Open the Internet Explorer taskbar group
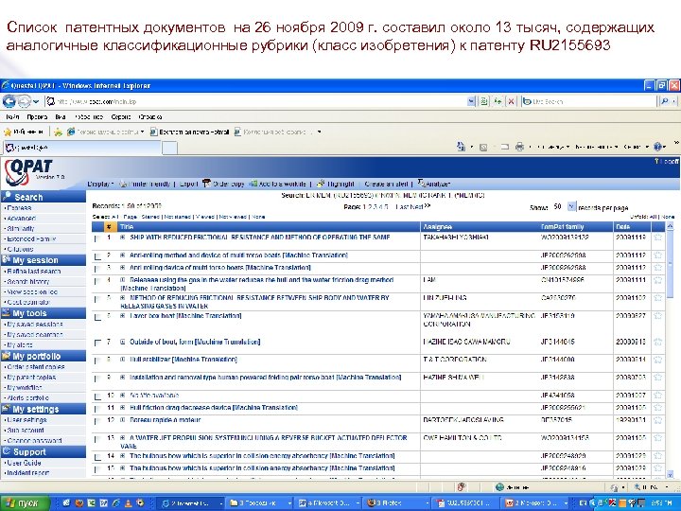Image resolution: width=681 pixels, height=511 pixels. [191, 503]
